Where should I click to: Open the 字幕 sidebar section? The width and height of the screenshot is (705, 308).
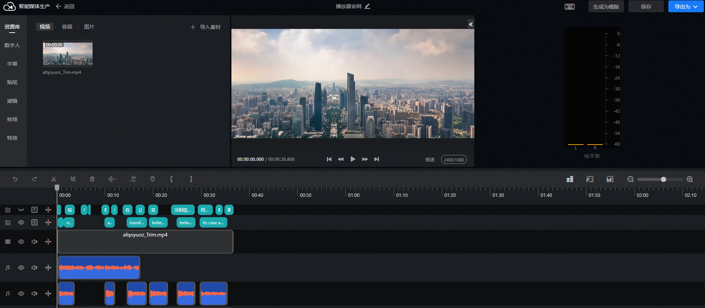point(12,64)
